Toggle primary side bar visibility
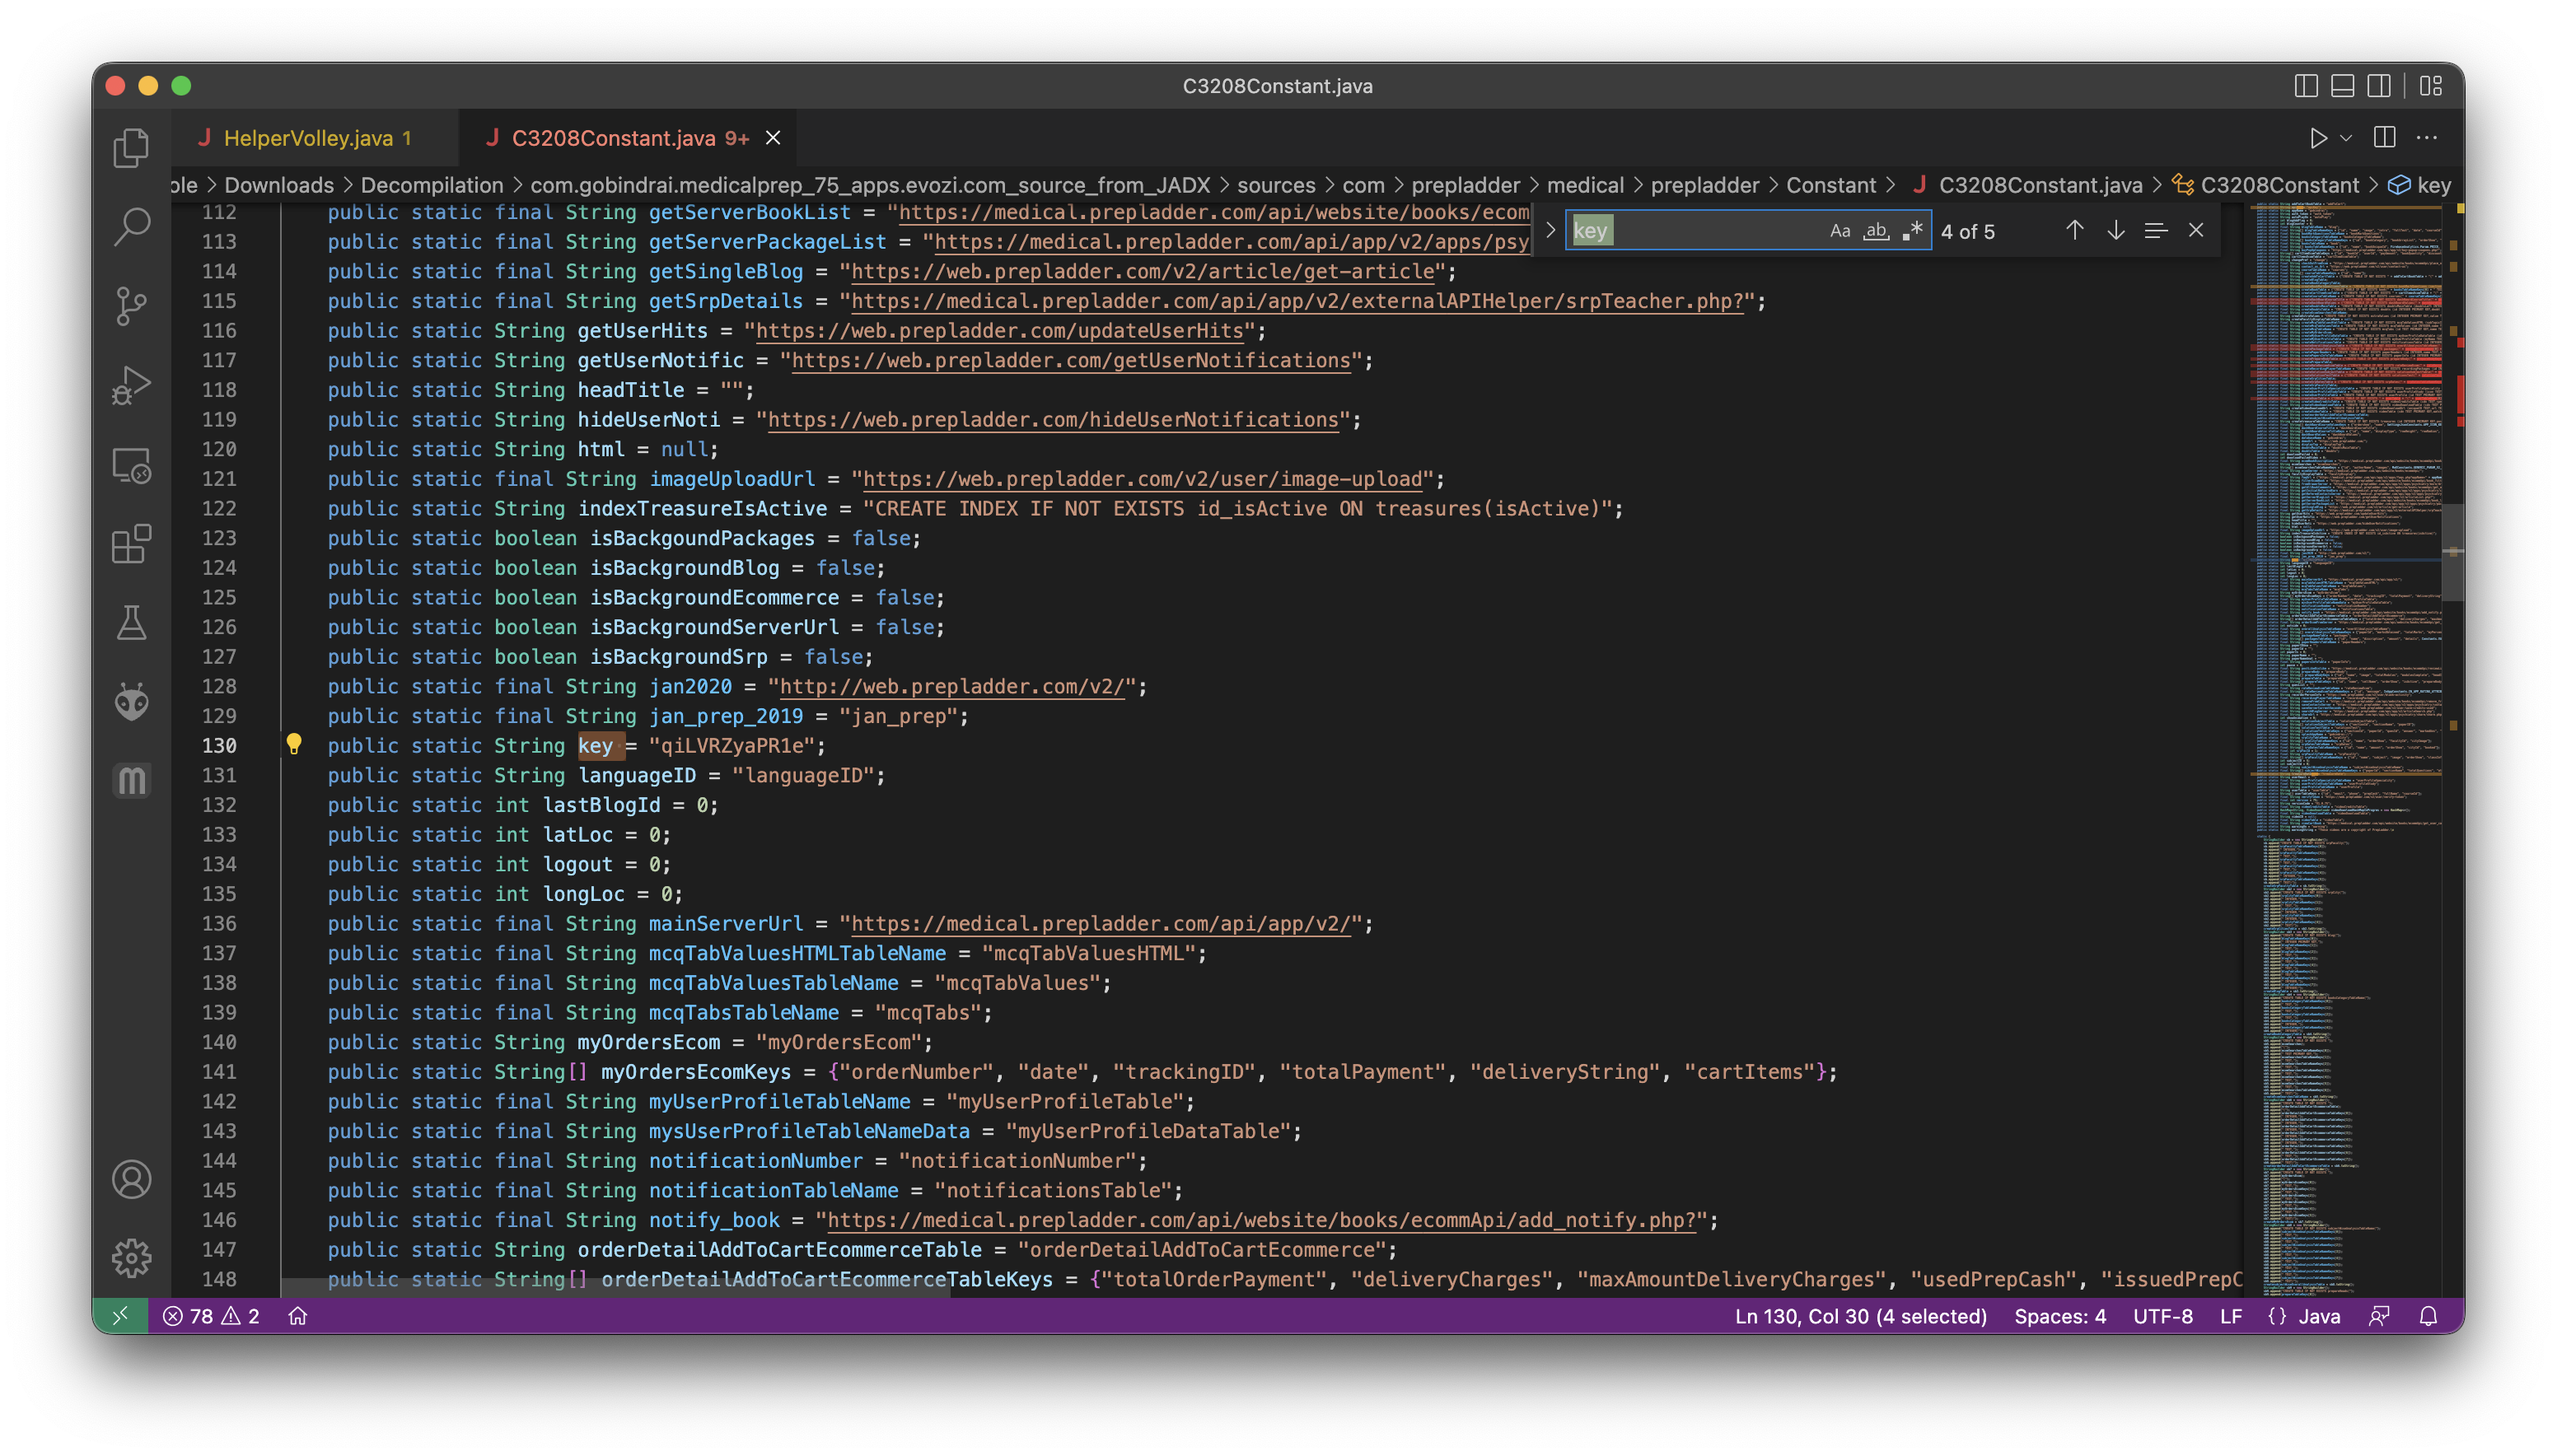Image resolution: width=2557 pixels, height=1456 pixels. (2306, 86)
